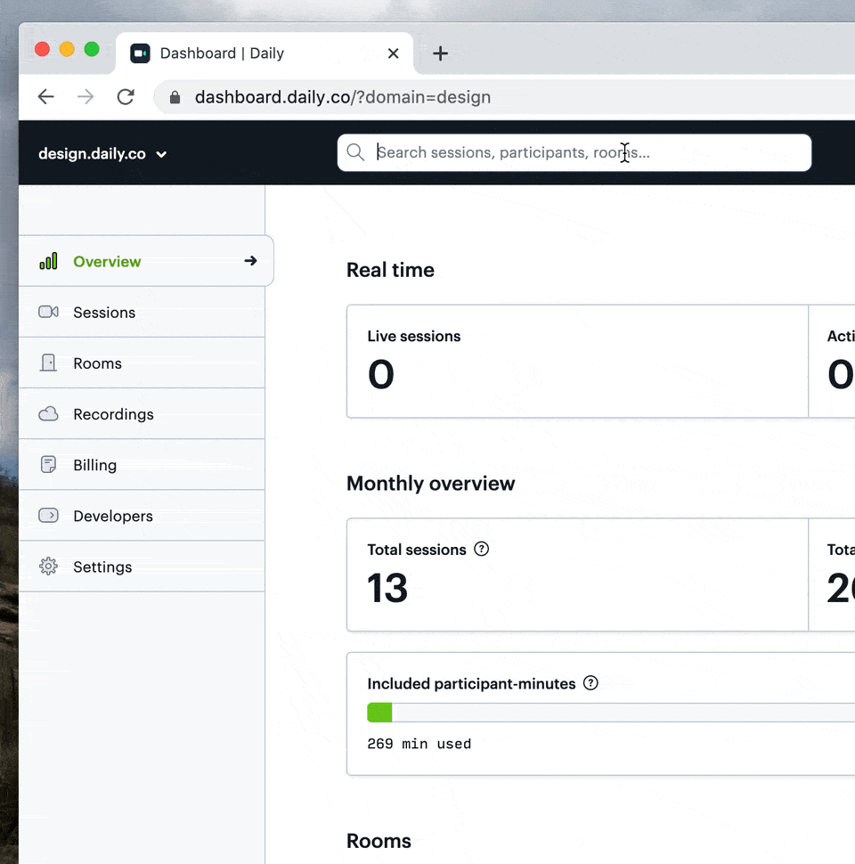
Task: Click the Live sessions value 0
Action: tap(380, 375)
